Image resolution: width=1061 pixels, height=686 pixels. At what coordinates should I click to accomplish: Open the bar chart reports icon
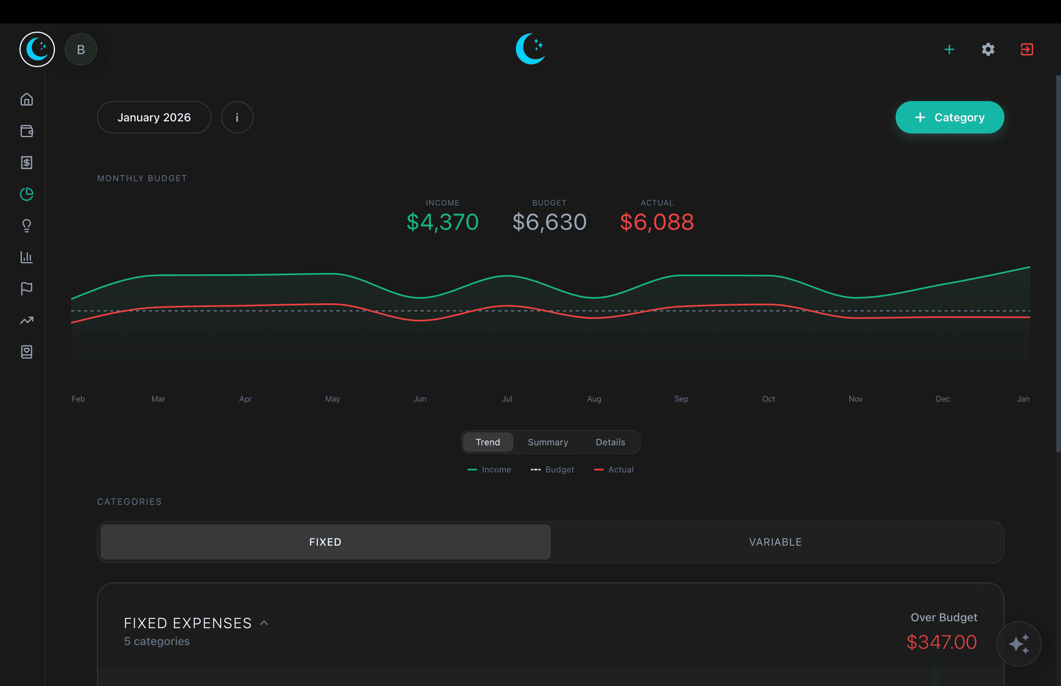(x=27, y=257)
